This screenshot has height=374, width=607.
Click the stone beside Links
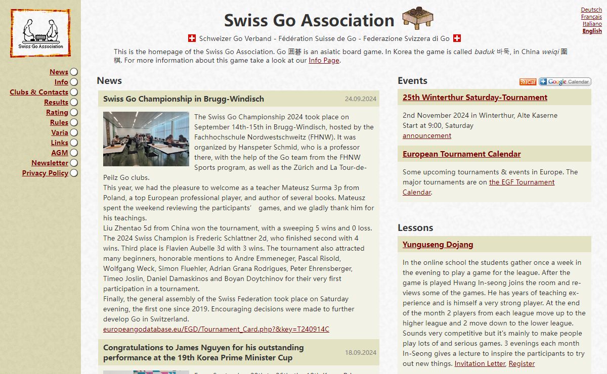click(74, 143)
